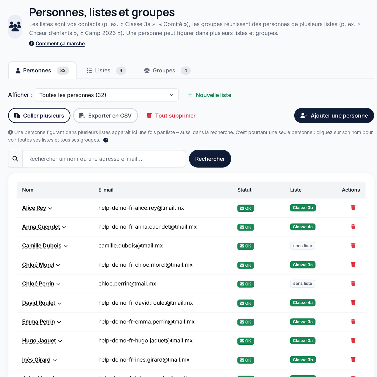Open the Afficher 'Toutes les personnes' dropdown
The width and height of the screenshot is (377, 377).
coord(107,95)
